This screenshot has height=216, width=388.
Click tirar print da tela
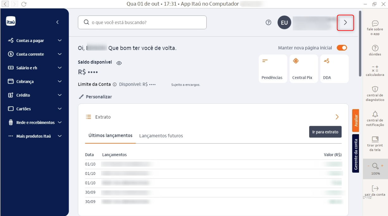click(x=375, y=143)
